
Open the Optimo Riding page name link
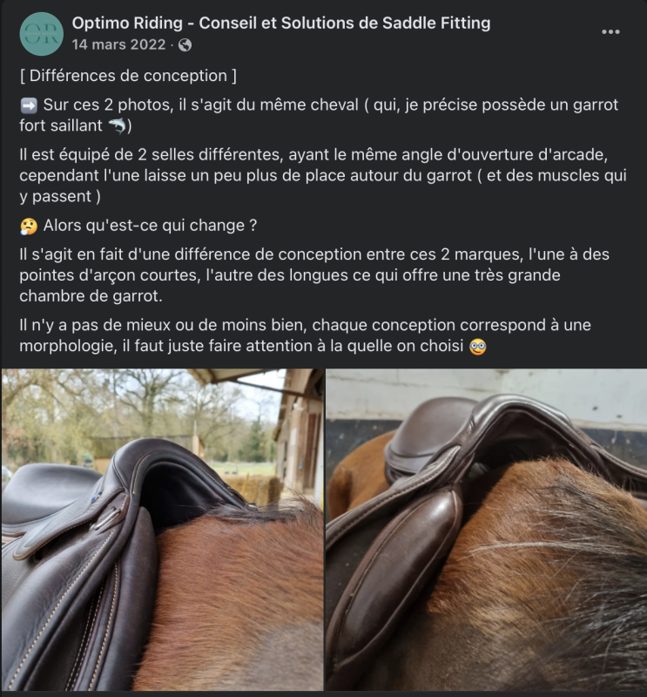pyautogui.click(x=281, y=23)
